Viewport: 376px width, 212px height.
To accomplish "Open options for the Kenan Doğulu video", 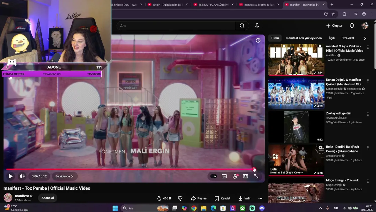I will pos(368,81).
